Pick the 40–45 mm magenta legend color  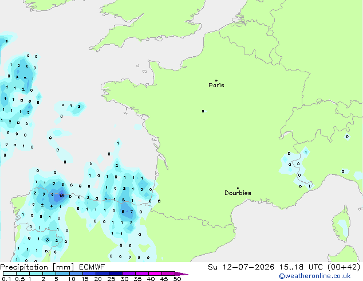[x=155, y=274]
